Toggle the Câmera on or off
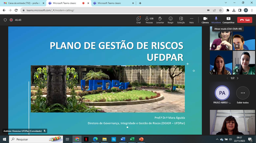Viewport: 256px width, 143px height. pyautogui.click(x=205, y=20)
